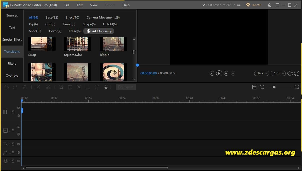Screen dimensions: 302x171
Task: Filter transitions by Base(22)
Action: pyautogui.click(x=52, y=18)
